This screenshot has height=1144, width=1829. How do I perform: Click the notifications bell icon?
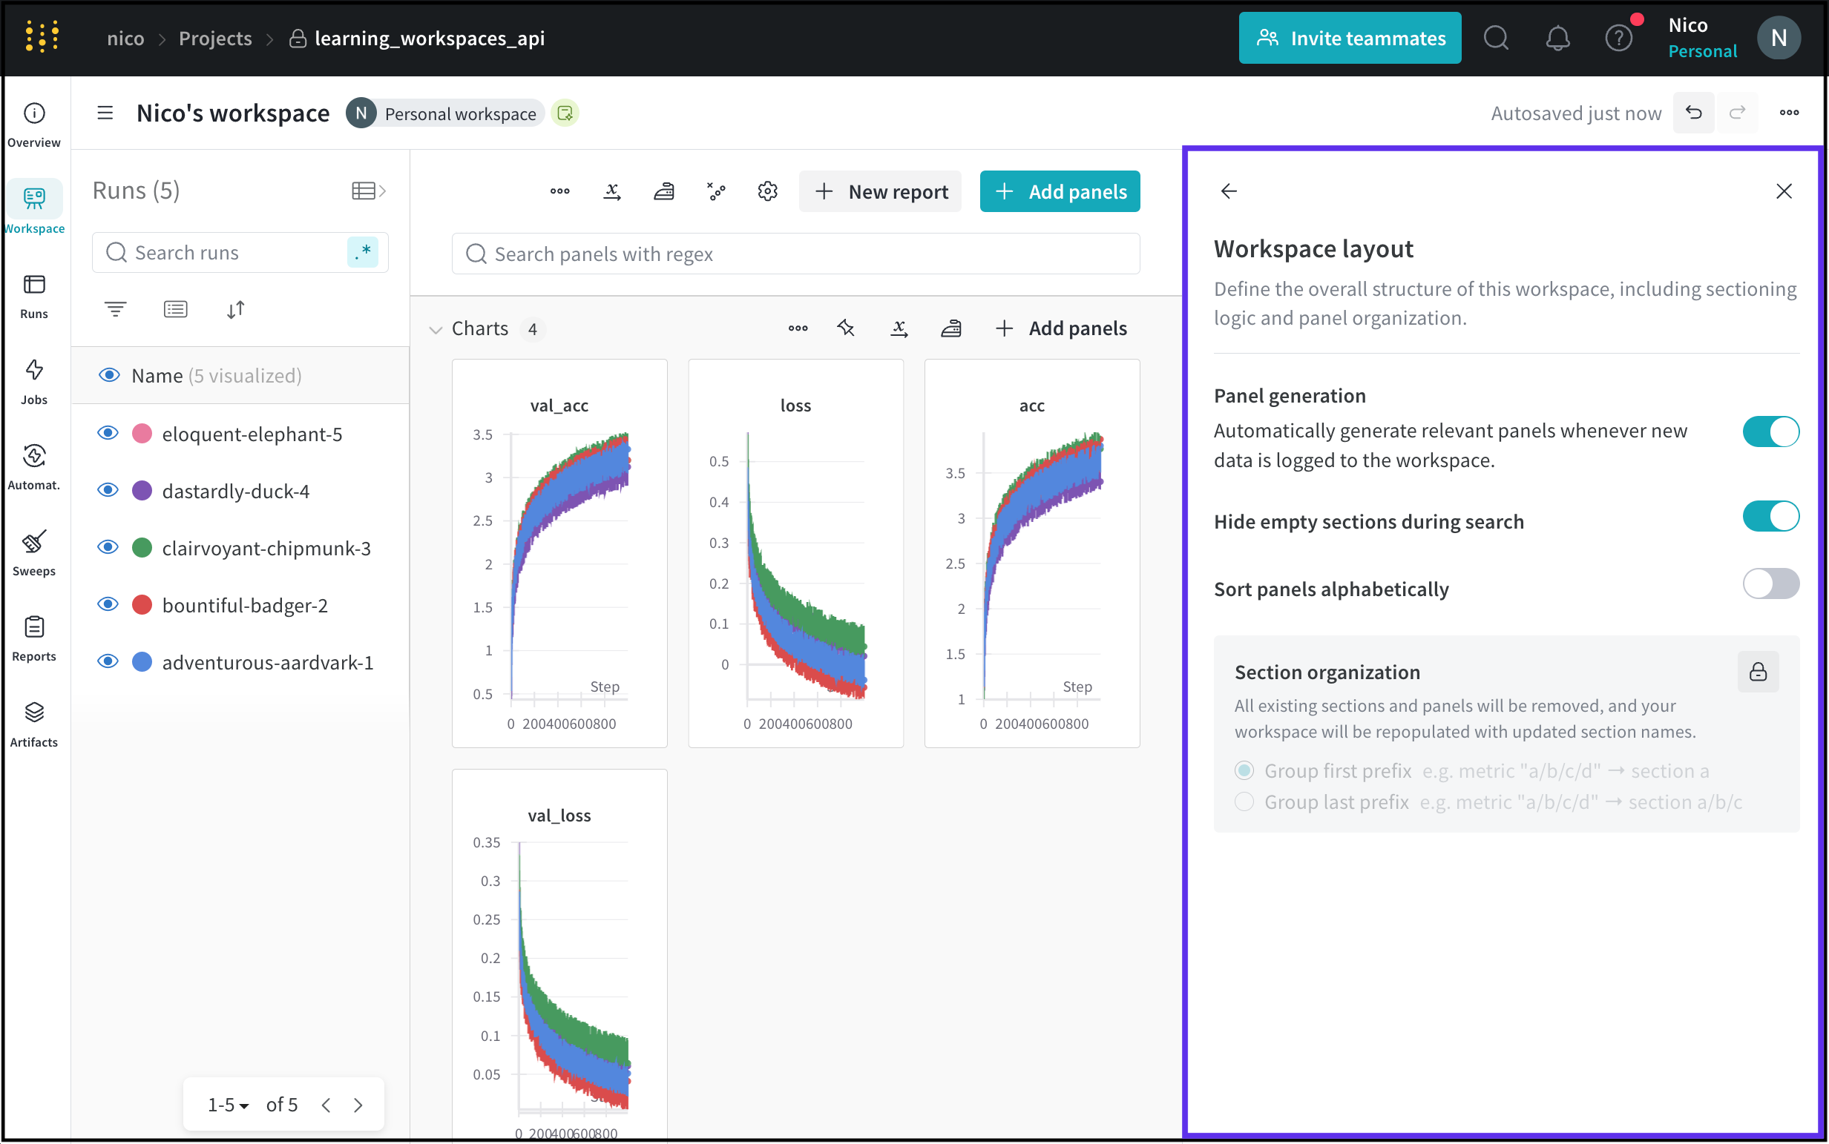click(1557, 38)
